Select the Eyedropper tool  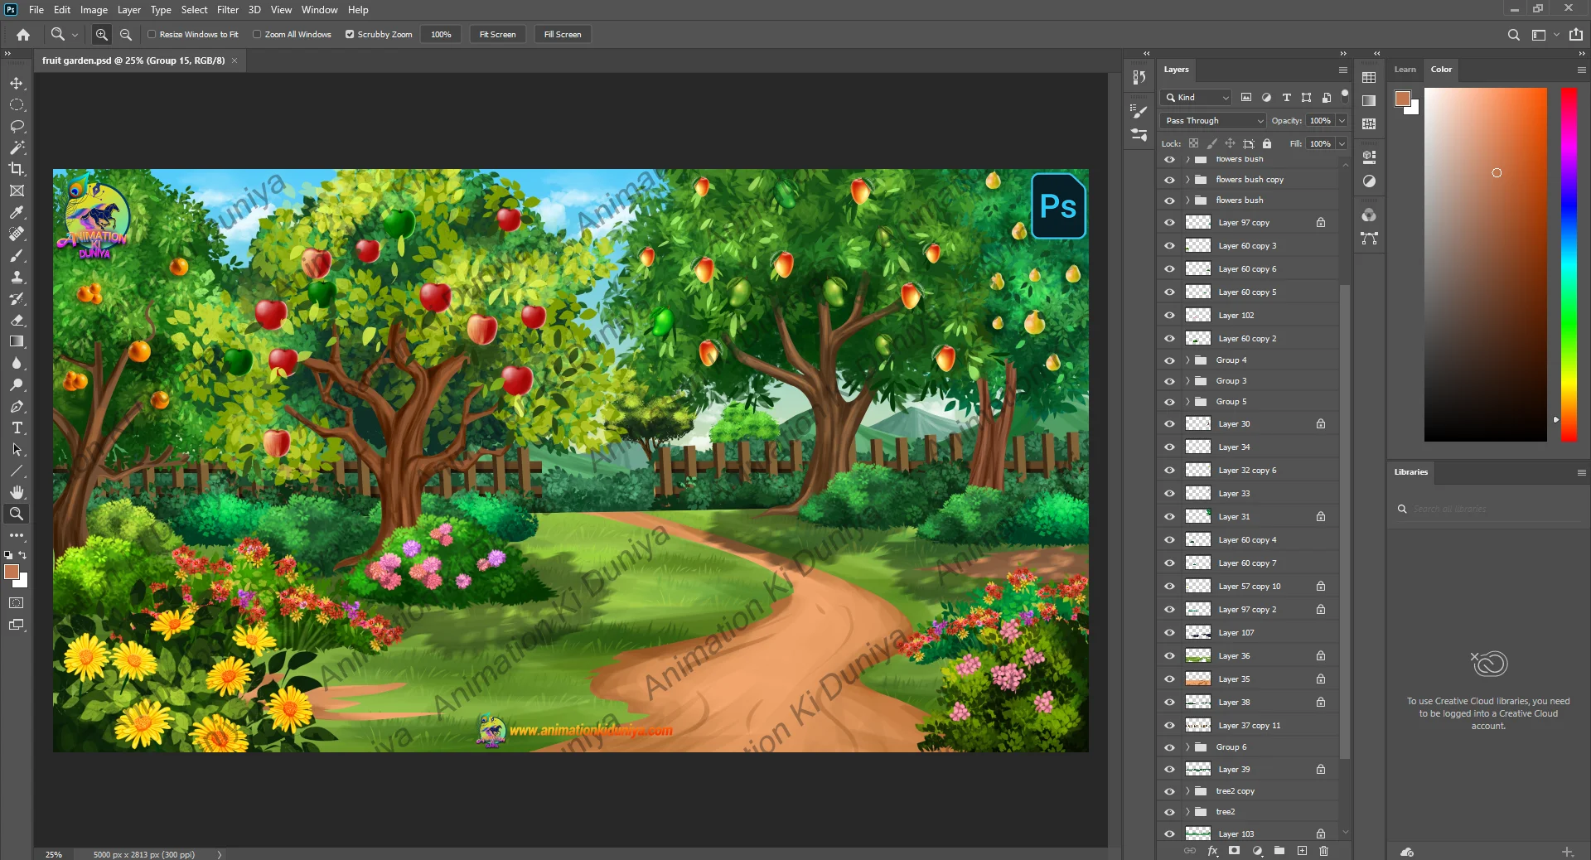click(17, 213)
